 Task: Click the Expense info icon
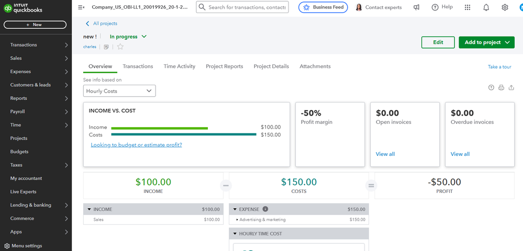click(265, 209)
